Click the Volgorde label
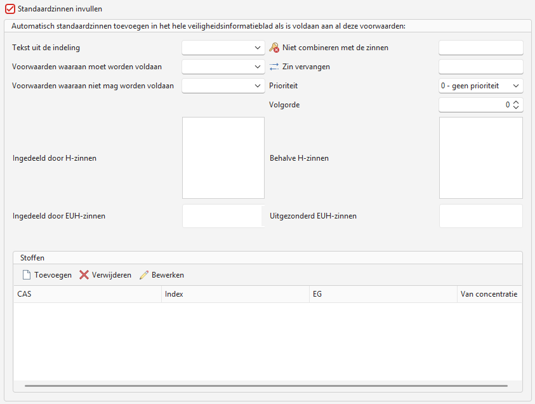 (284, 105)
